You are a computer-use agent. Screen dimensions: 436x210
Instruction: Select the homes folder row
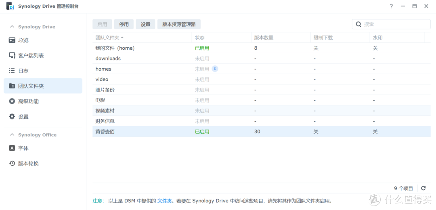point(261,69)
